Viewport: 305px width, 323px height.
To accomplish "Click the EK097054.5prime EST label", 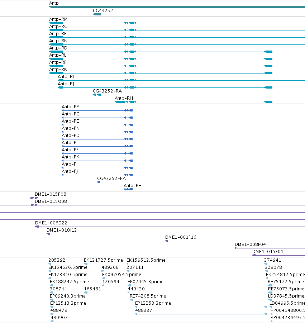I will (122, 275).
